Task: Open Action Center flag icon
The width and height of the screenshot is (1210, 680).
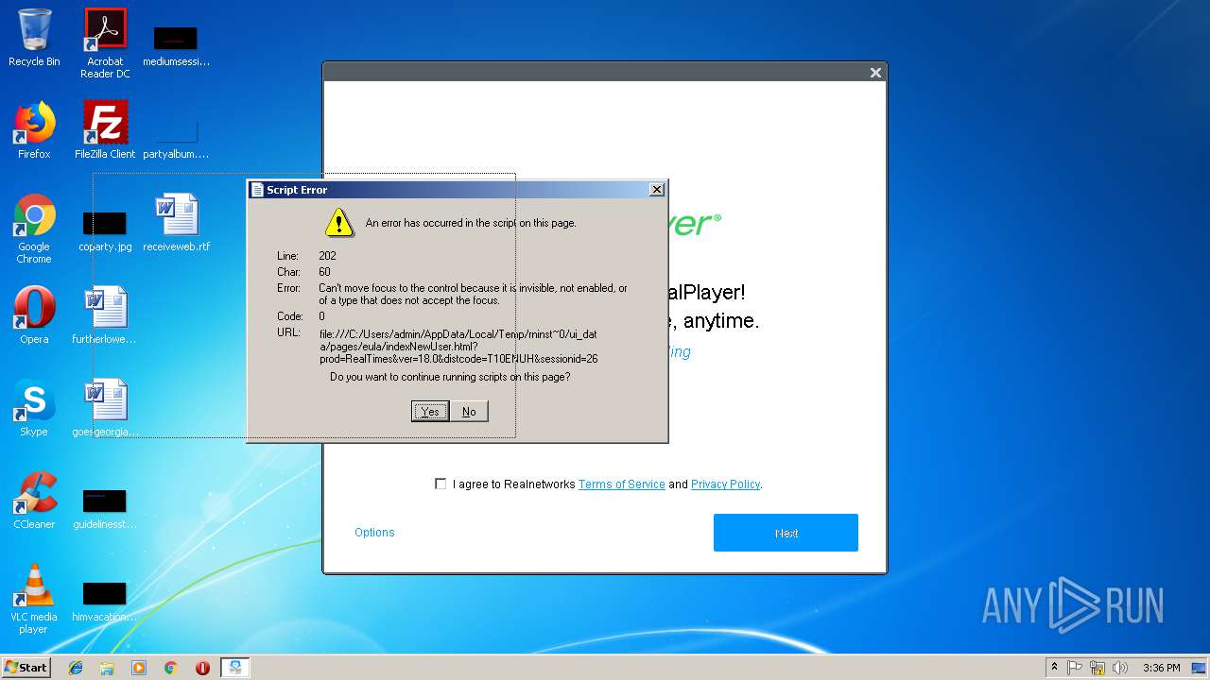Action: (x=1075, y=668)
